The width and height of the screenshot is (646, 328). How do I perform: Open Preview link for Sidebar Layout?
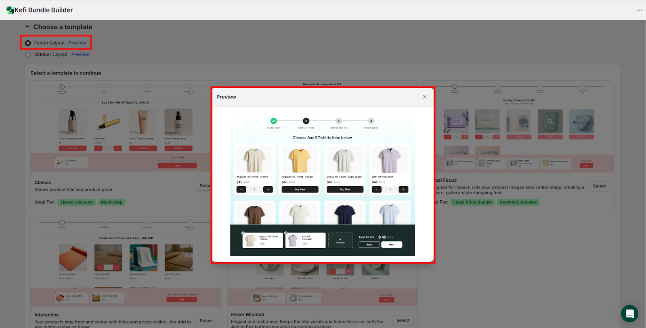click(80, 54)
